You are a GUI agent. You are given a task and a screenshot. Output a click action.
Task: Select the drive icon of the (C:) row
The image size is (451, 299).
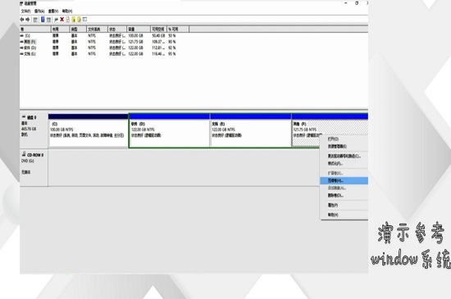pyautogui.click(x=22, y=35)
